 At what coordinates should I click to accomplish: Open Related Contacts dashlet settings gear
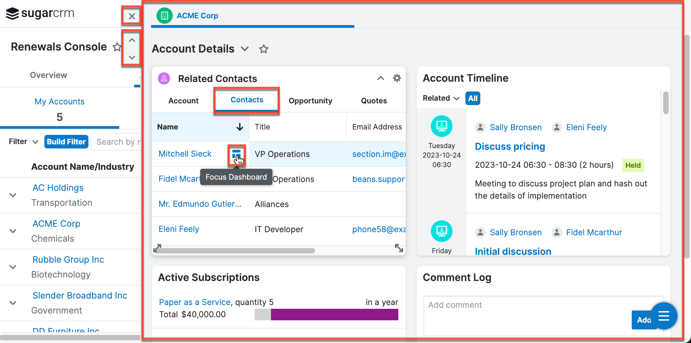tap(397, 78)
